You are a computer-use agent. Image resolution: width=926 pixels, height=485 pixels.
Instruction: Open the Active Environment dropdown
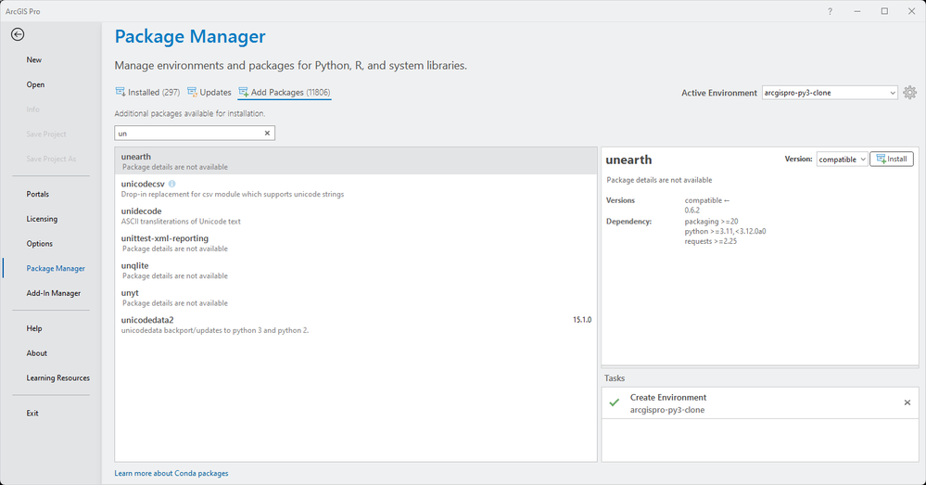click(x=830, y=93)
